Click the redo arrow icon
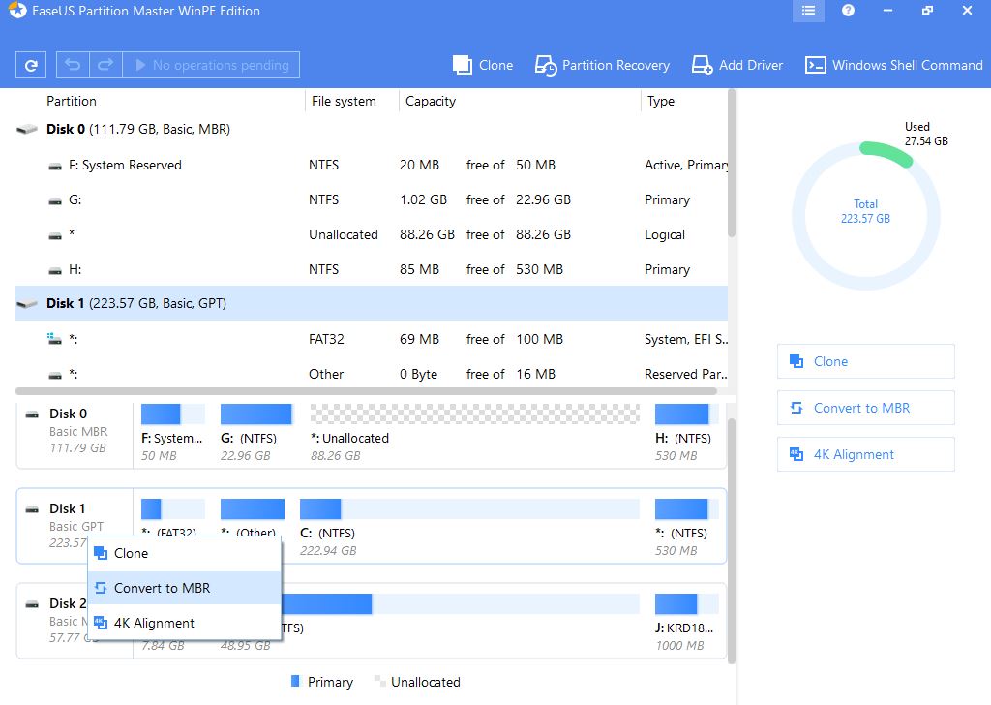 pyautogui.click(x=106, y=65)
